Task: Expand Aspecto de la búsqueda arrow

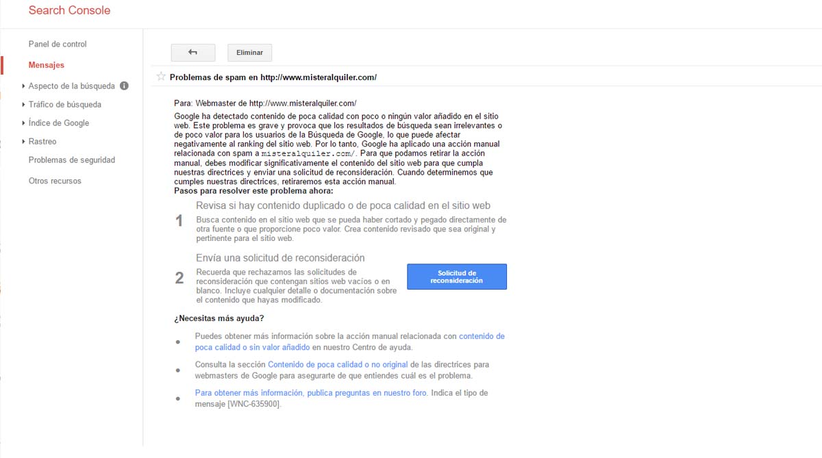Action: (23, 86)
